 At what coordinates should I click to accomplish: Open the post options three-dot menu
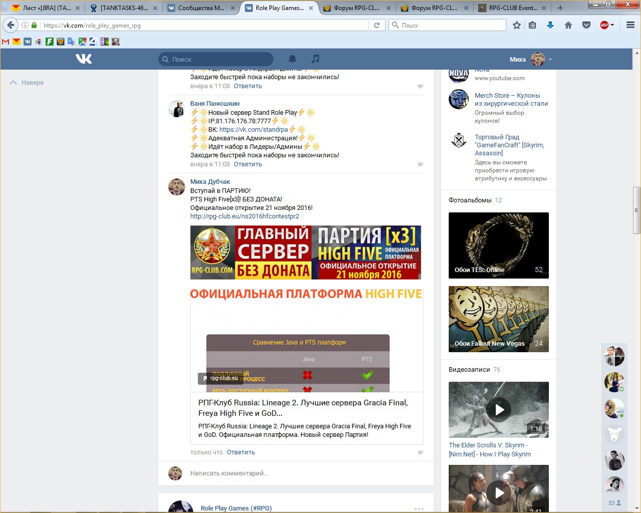pos(419,509)
